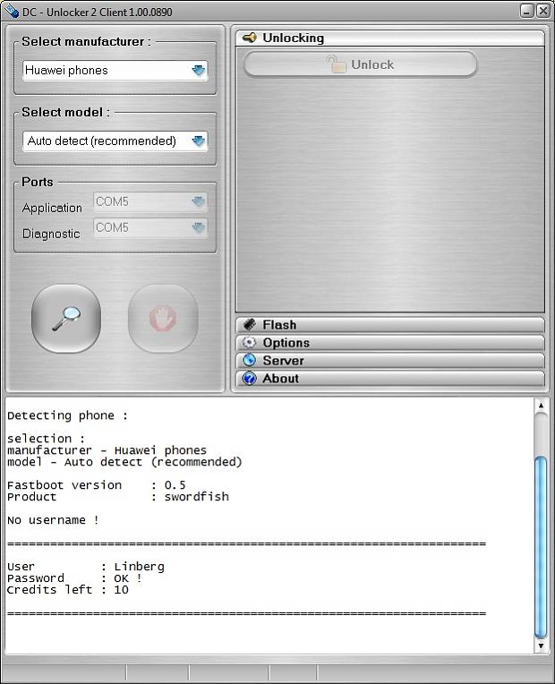The height and width of the screenshot is (684, 555).
Task: Click the DC-Unlocker title bar app icon
Action: (x=11, y=11)
